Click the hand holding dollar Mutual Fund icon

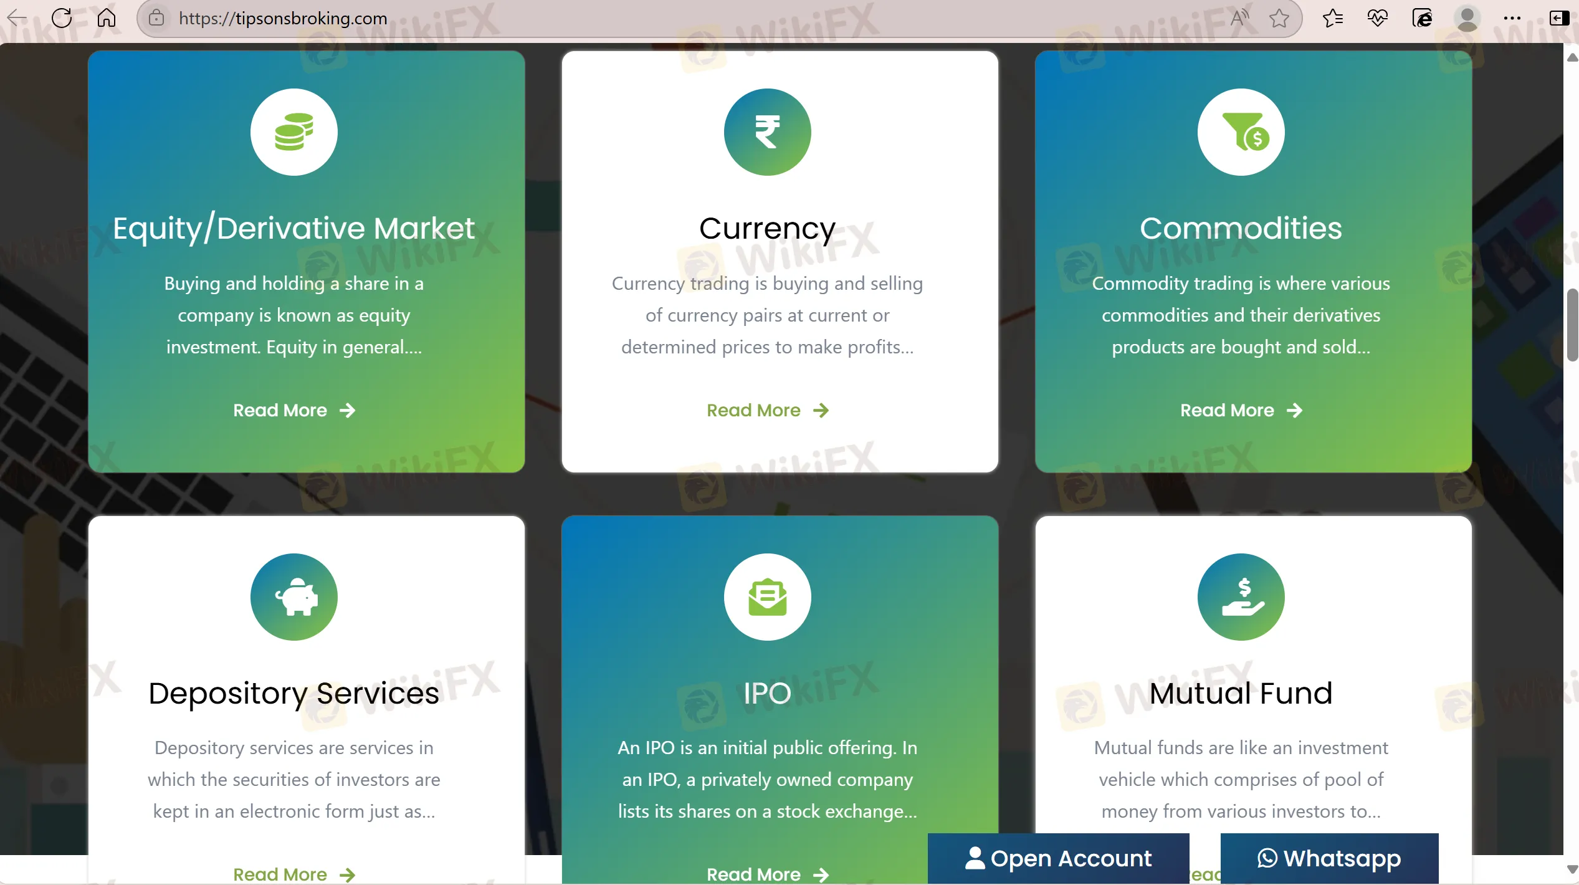1241,597
